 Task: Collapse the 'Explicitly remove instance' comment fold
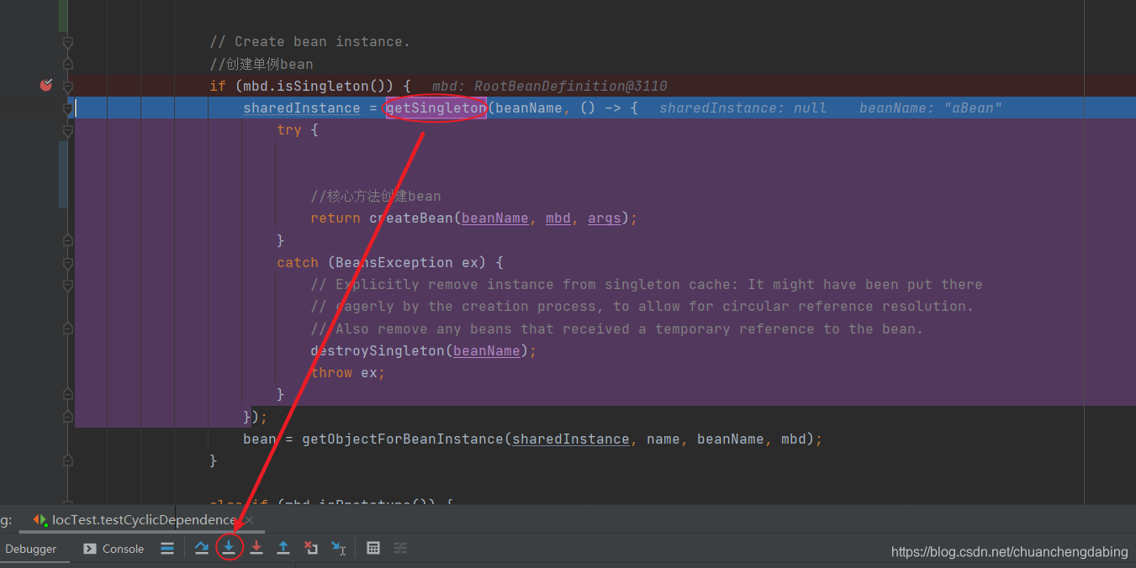(68, 284)
